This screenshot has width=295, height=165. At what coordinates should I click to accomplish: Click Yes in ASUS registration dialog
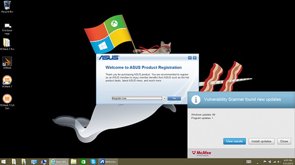coord(174,98)
